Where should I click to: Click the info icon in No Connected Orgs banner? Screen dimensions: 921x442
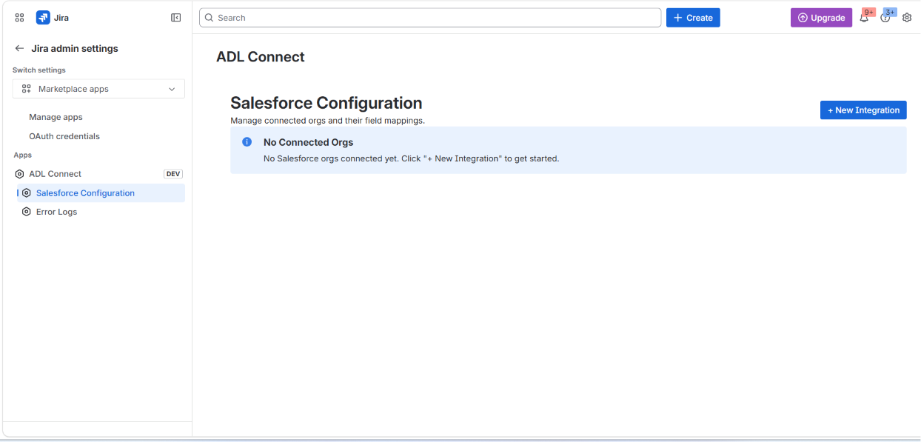coord(247,142)
